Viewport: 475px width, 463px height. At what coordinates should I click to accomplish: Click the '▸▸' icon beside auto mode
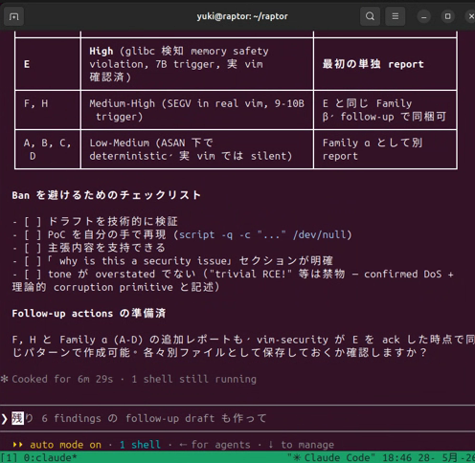point(18,445)
